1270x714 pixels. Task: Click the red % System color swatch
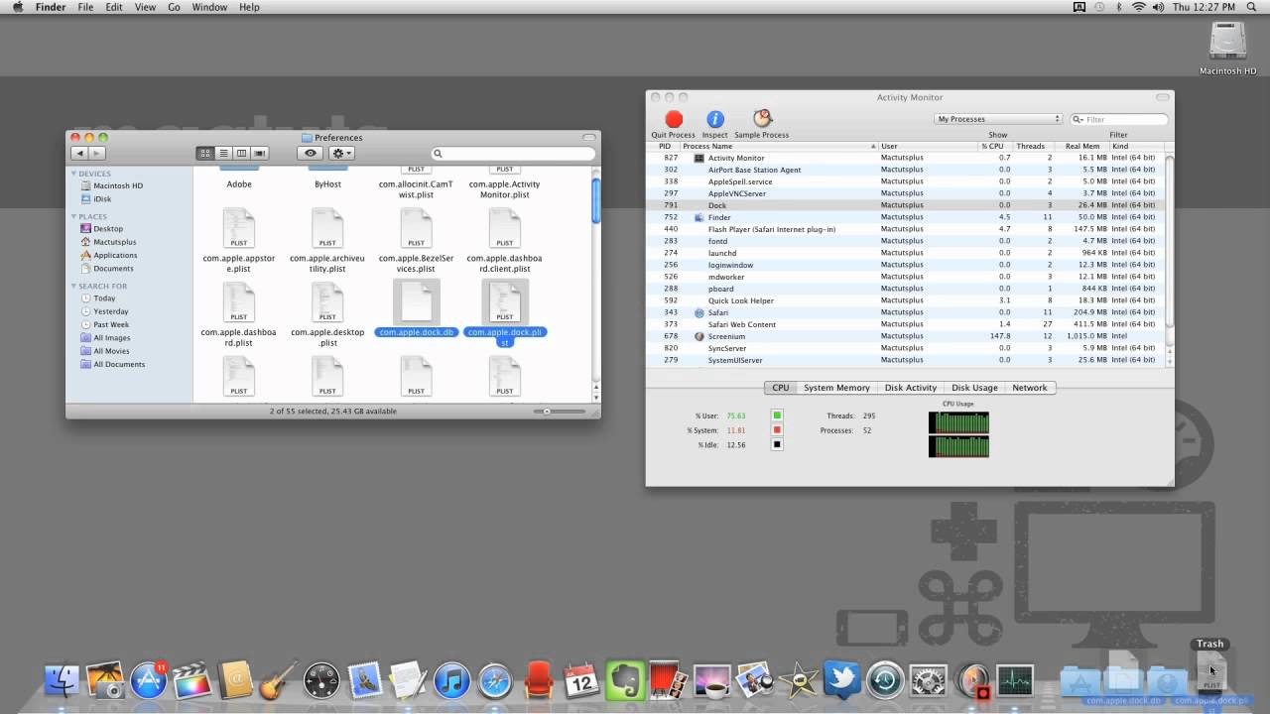(x=777, y=430)
